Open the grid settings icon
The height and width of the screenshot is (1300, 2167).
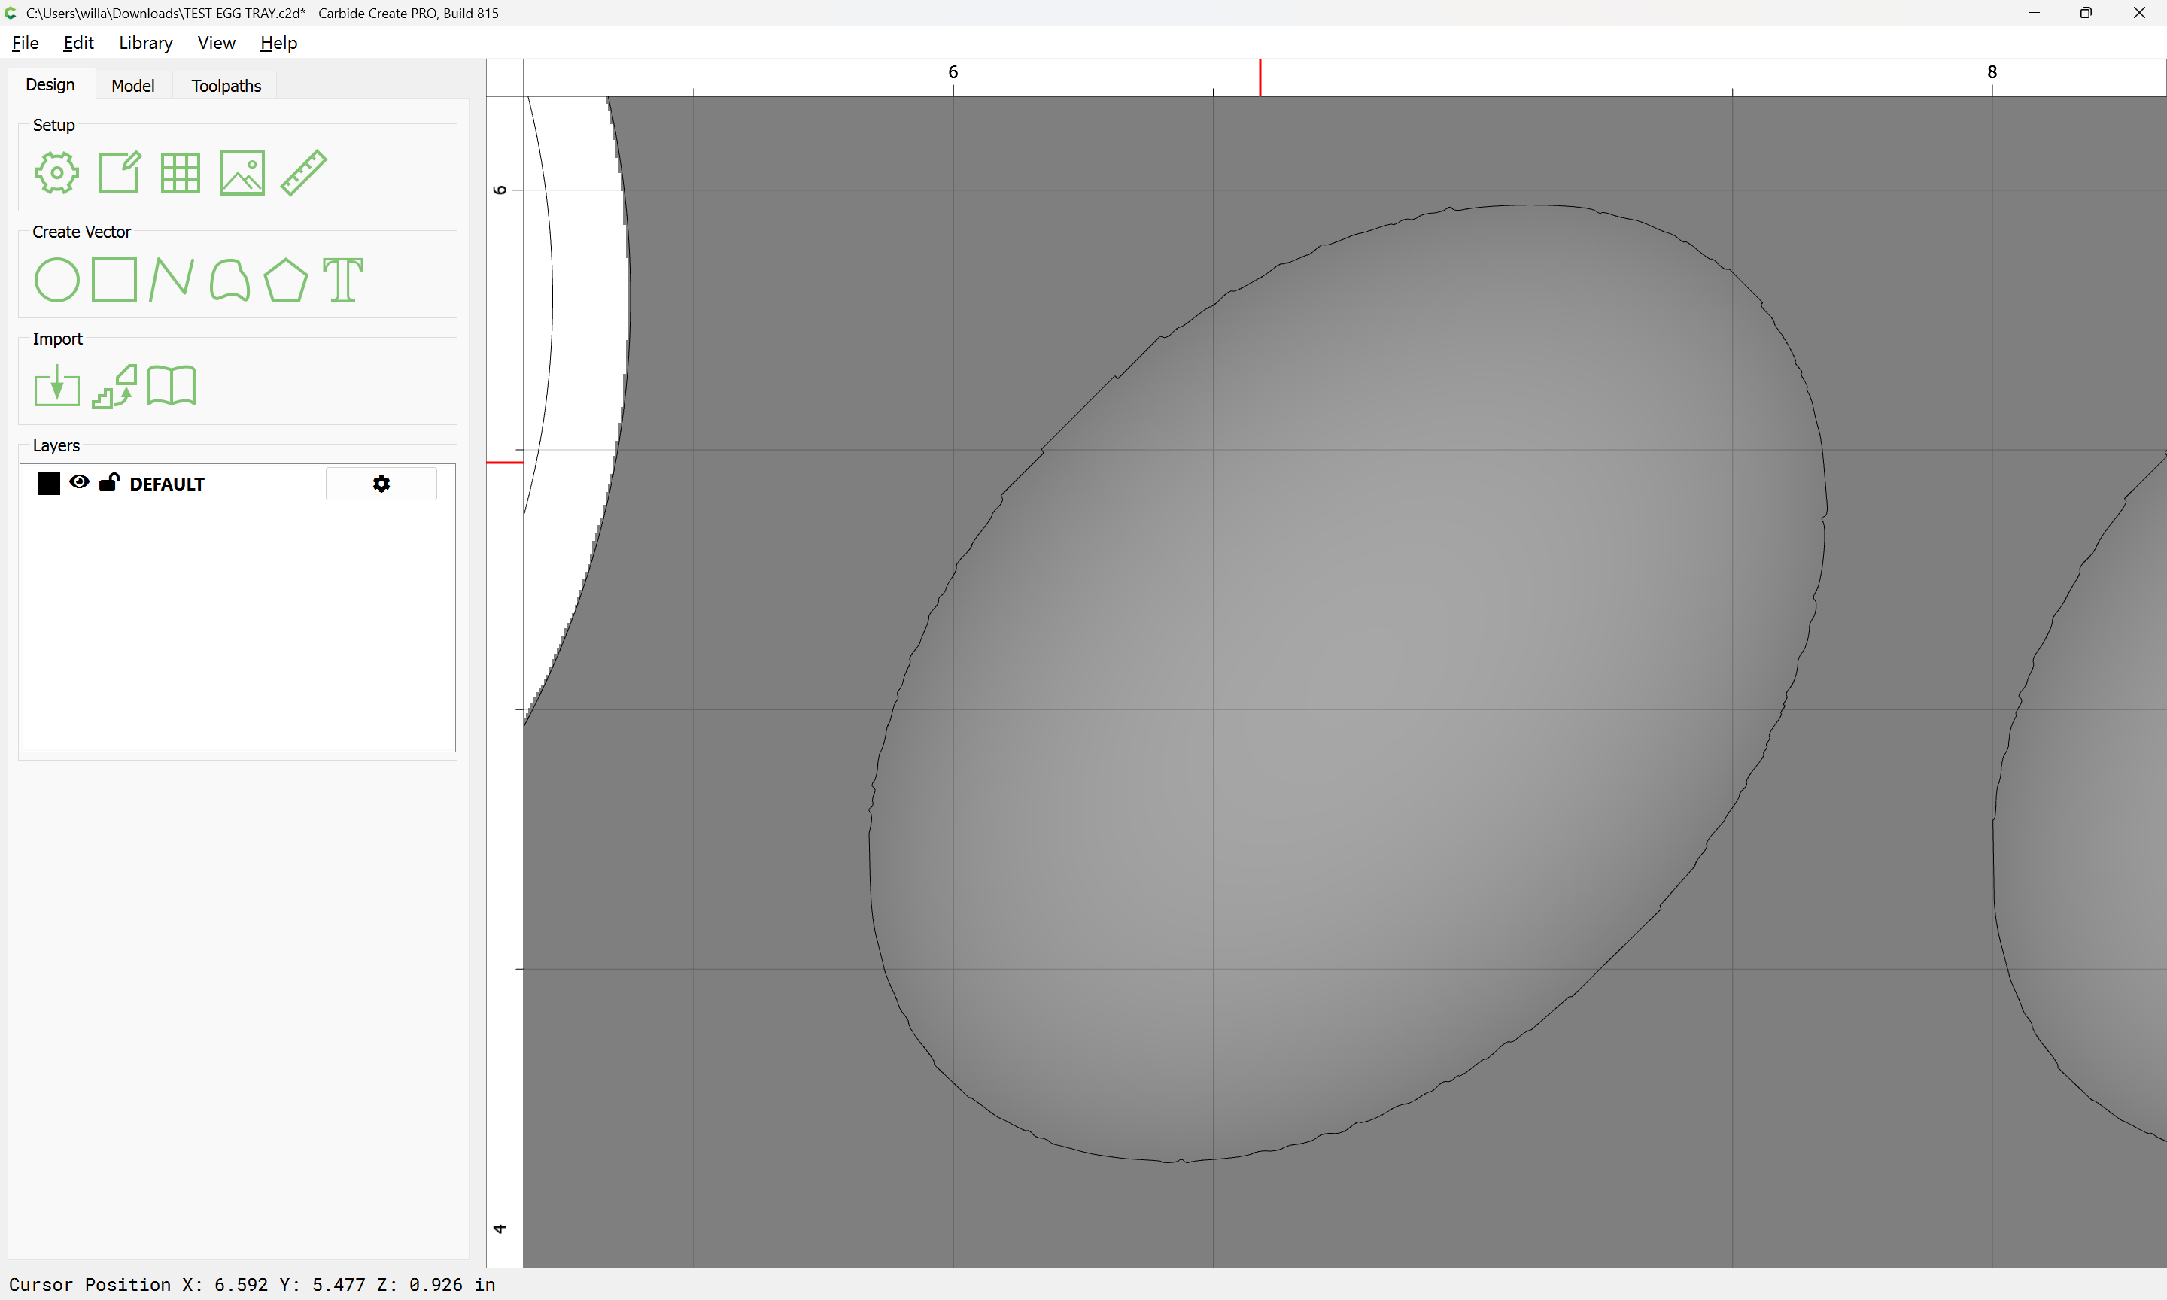pyautogui.click(x=181, y=172)
